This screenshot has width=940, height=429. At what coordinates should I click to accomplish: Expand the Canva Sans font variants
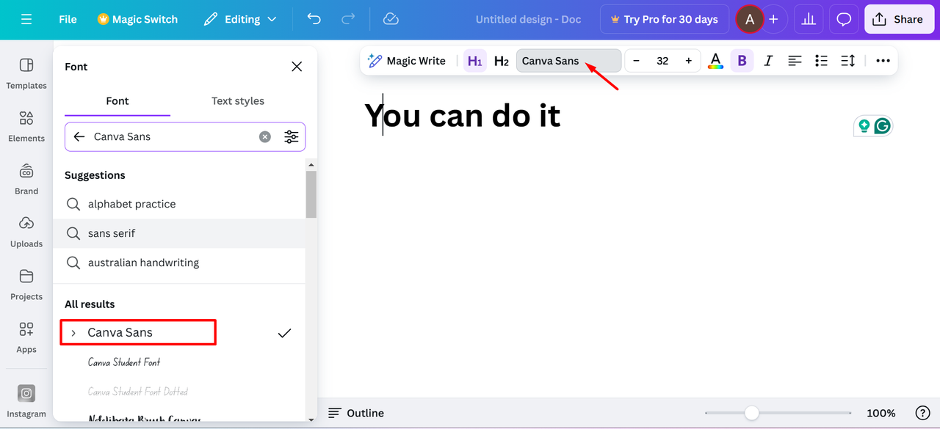coord(73,333)
